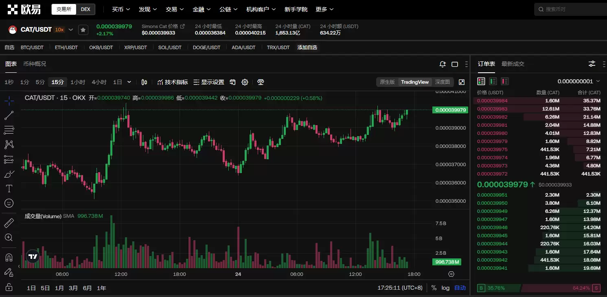Select the trend line drawing tool
Viewport: 607px width, 297px height.
[9, 116]
